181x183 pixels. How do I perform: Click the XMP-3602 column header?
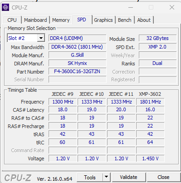[x=150, y=94]
